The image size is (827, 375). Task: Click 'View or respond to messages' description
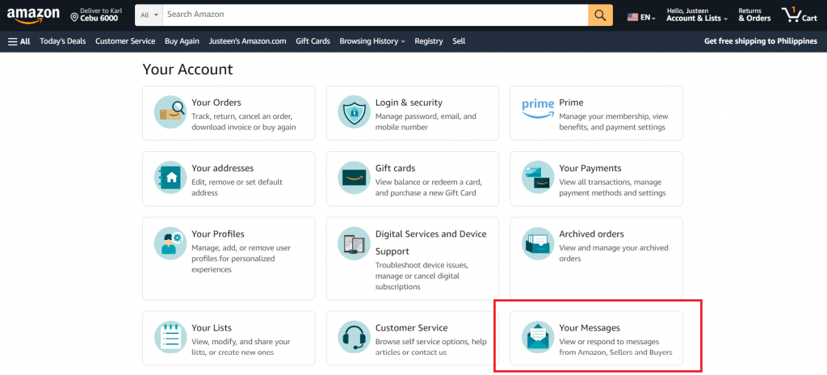(x=615, y=347)
